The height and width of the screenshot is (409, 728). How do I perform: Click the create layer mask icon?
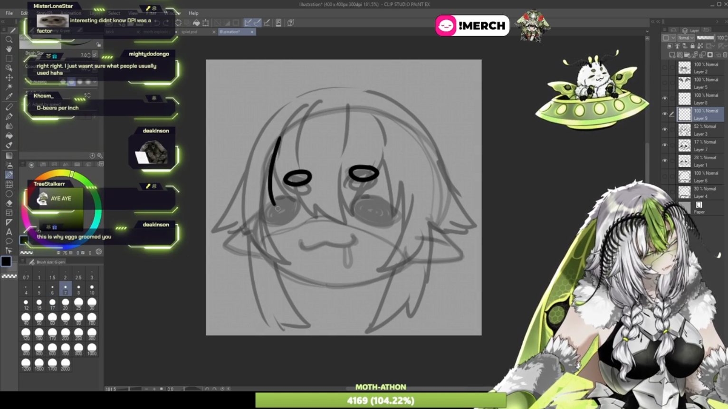[x=710, y=55]
